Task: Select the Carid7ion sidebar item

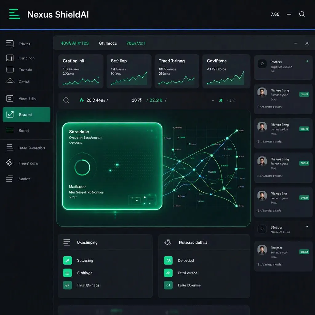Action: point(26,58)
